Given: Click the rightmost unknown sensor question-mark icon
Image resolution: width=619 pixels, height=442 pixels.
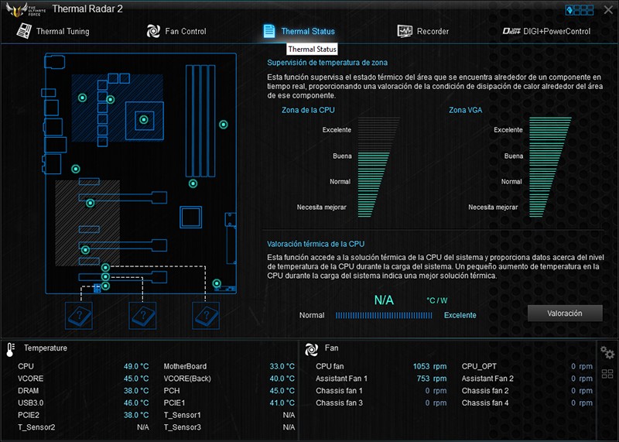Looking at the screenshot, I should point(206,316).
